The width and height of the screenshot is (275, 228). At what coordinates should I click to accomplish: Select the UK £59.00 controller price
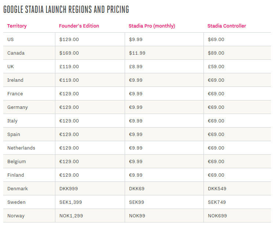[x=216, y=67]
